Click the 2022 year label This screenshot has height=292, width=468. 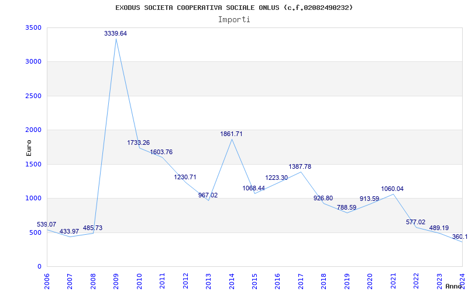(x=416, y=281)
